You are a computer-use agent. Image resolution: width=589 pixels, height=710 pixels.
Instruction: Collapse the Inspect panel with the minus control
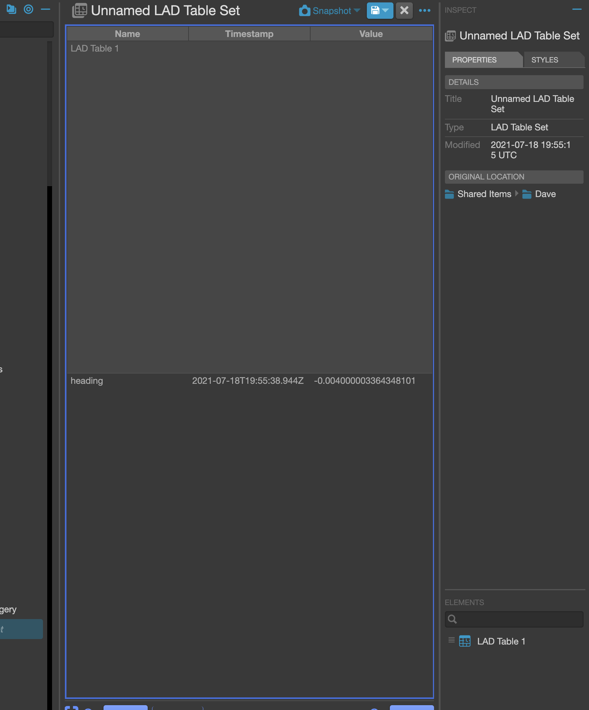tap(577, 9)
